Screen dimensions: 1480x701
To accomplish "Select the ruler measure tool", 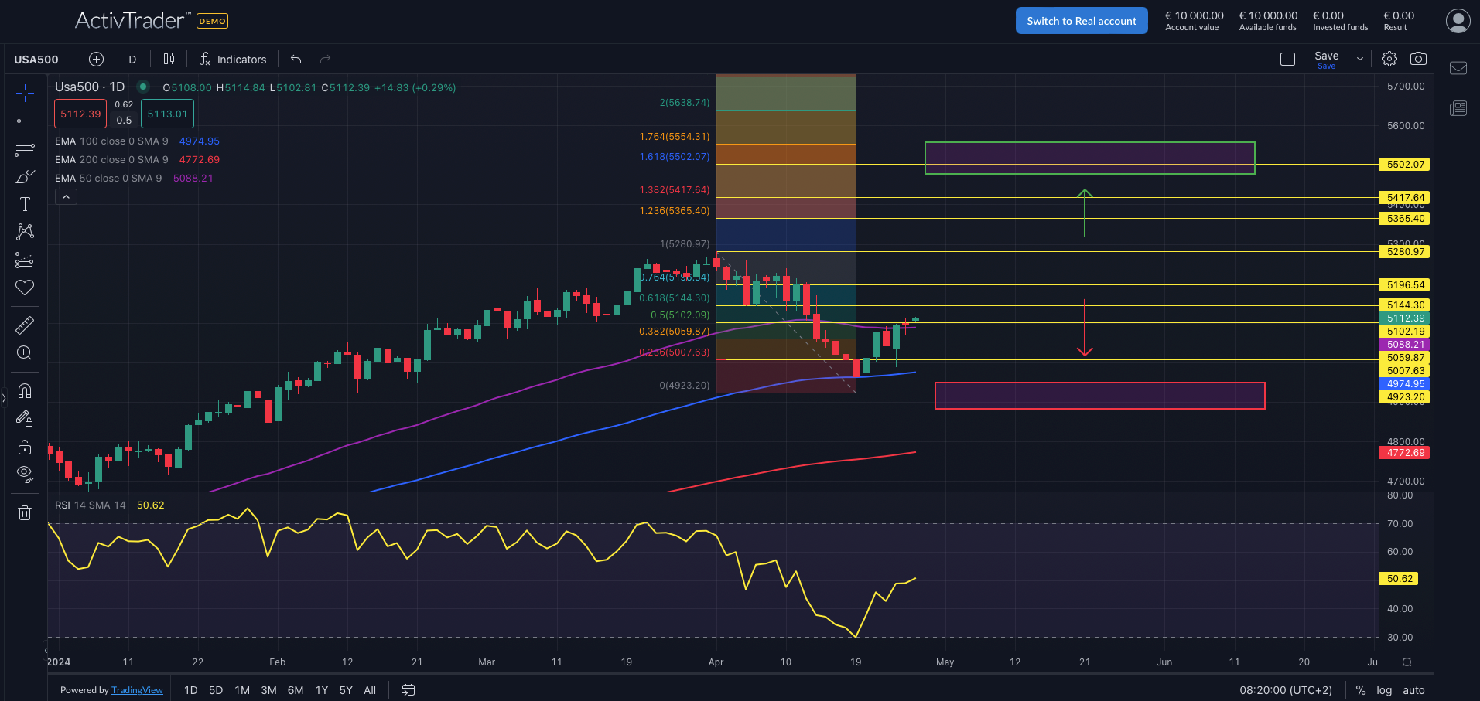I will tap(25, 325).
